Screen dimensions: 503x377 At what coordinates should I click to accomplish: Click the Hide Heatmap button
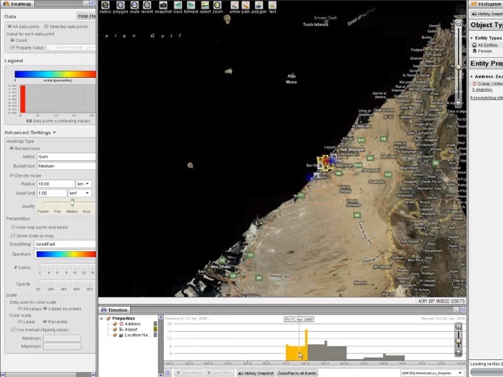(x=86, y=16)
